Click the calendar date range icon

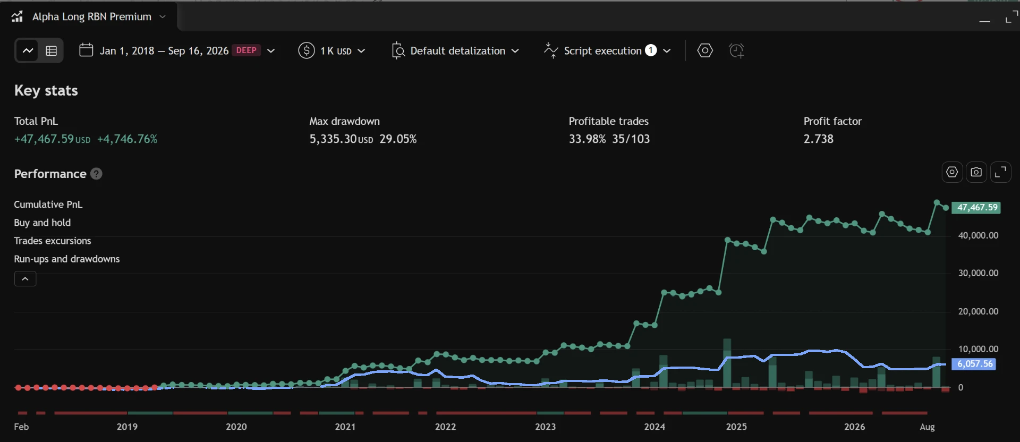click(x=86, y=50)
